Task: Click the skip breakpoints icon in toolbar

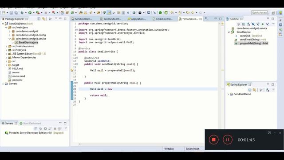Action: (x=154, y=13)
